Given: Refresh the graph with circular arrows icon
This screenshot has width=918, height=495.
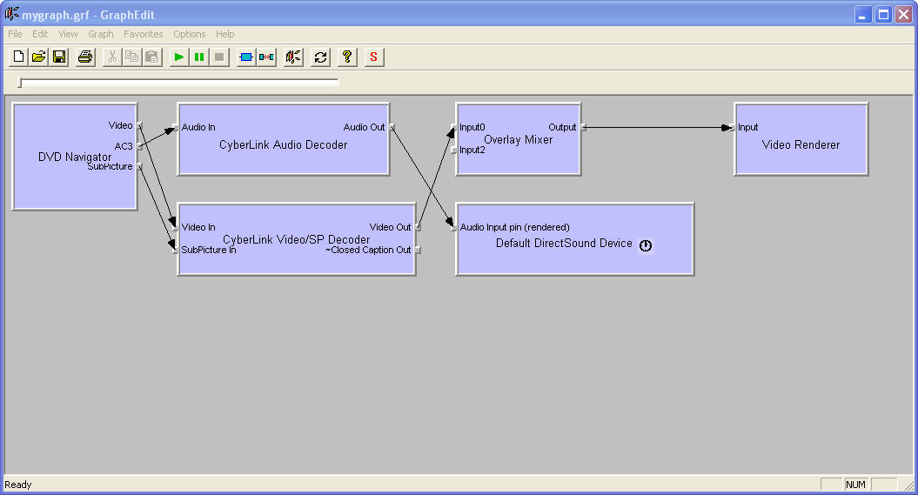Looking at the screenshot, I should (320, 57).
